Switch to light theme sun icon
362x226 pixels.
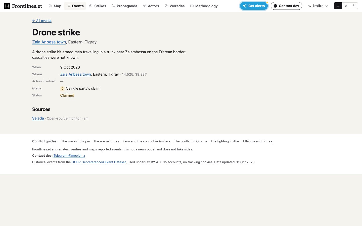[x=346, y=6]
